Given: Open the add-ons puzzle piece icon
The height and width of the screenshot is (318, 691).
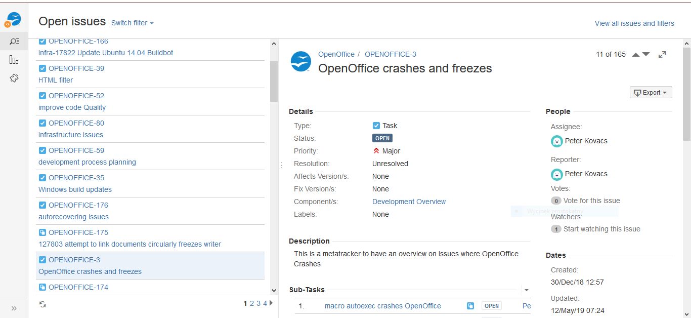Looking at the screenshot, I should 14,78.
